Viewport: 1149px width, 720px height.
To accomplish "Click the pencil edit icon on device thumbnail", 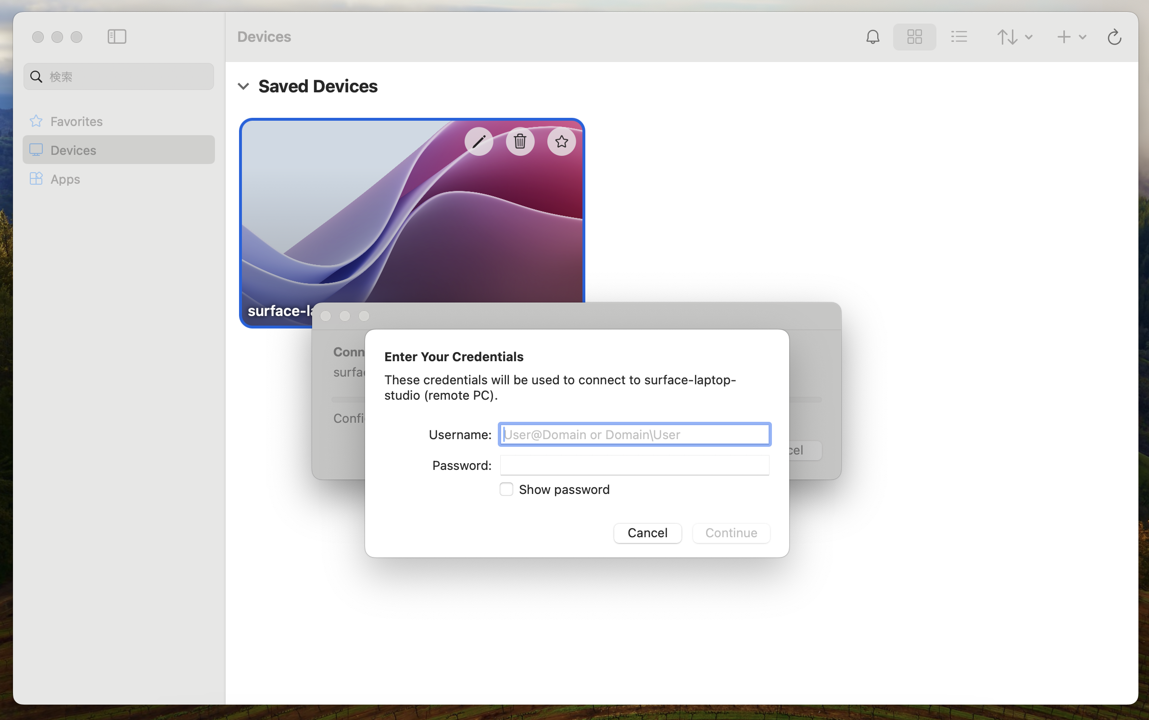I will click(x=479, y=141).
